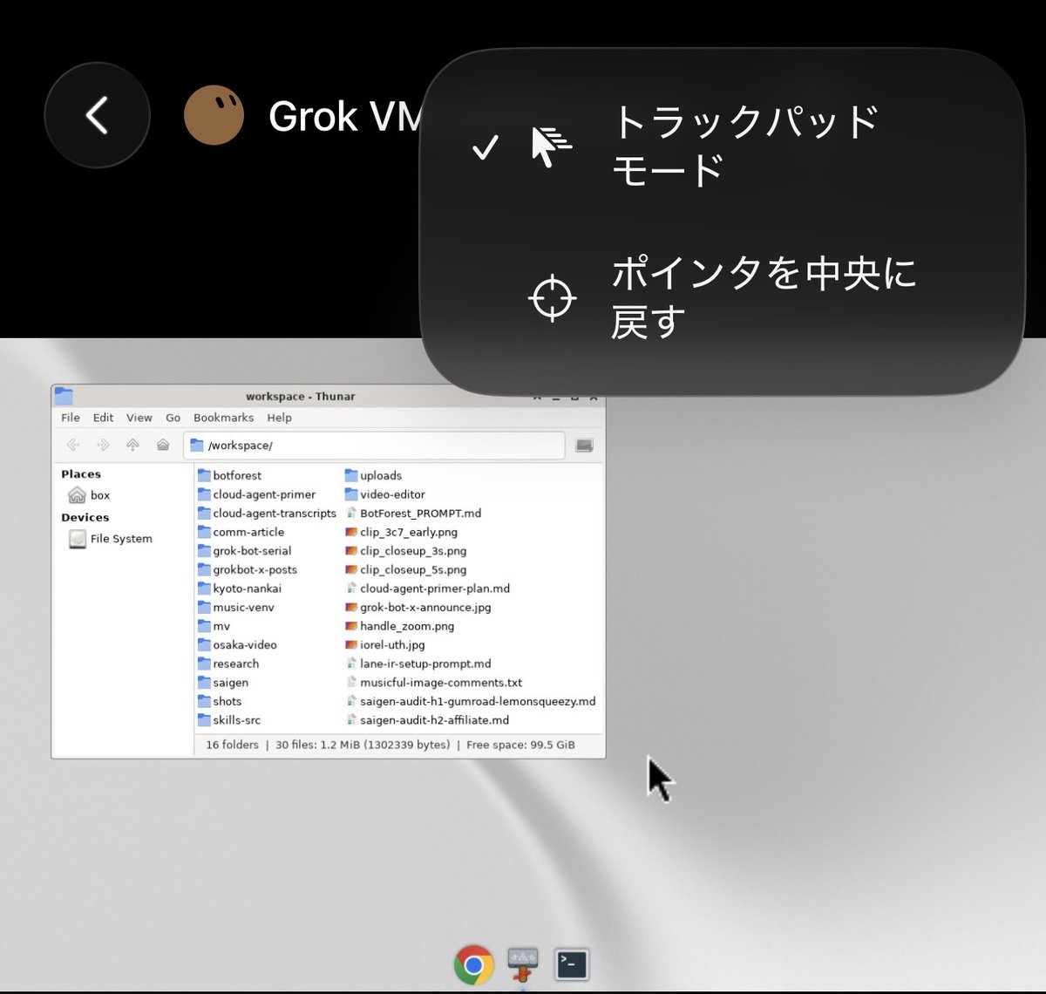
Task: Select the comm-article folder
Action: pos(241,532)
